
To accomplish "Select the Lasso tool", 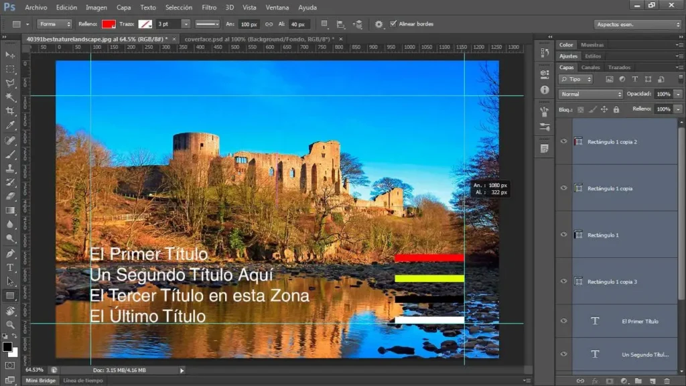I will pos(9,83).
